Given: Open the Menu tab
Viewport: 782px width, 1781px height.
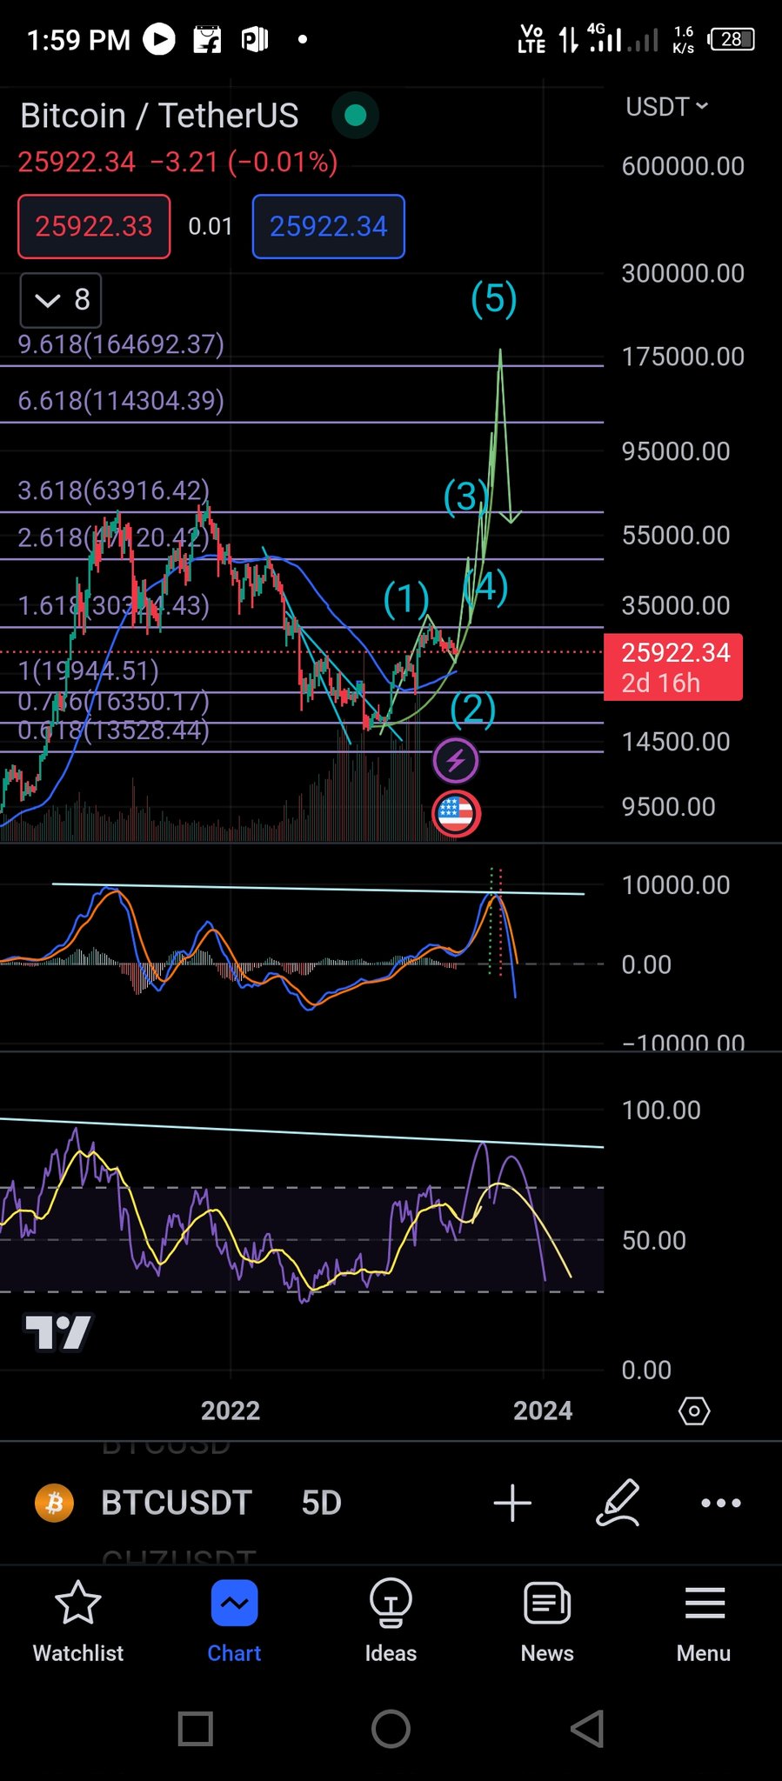Looking at the screenshot, I should click(704, 1621).
